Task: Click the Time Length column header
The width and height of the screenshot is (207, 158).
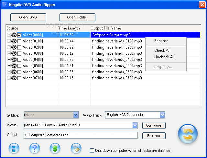Action: [74, 28]
